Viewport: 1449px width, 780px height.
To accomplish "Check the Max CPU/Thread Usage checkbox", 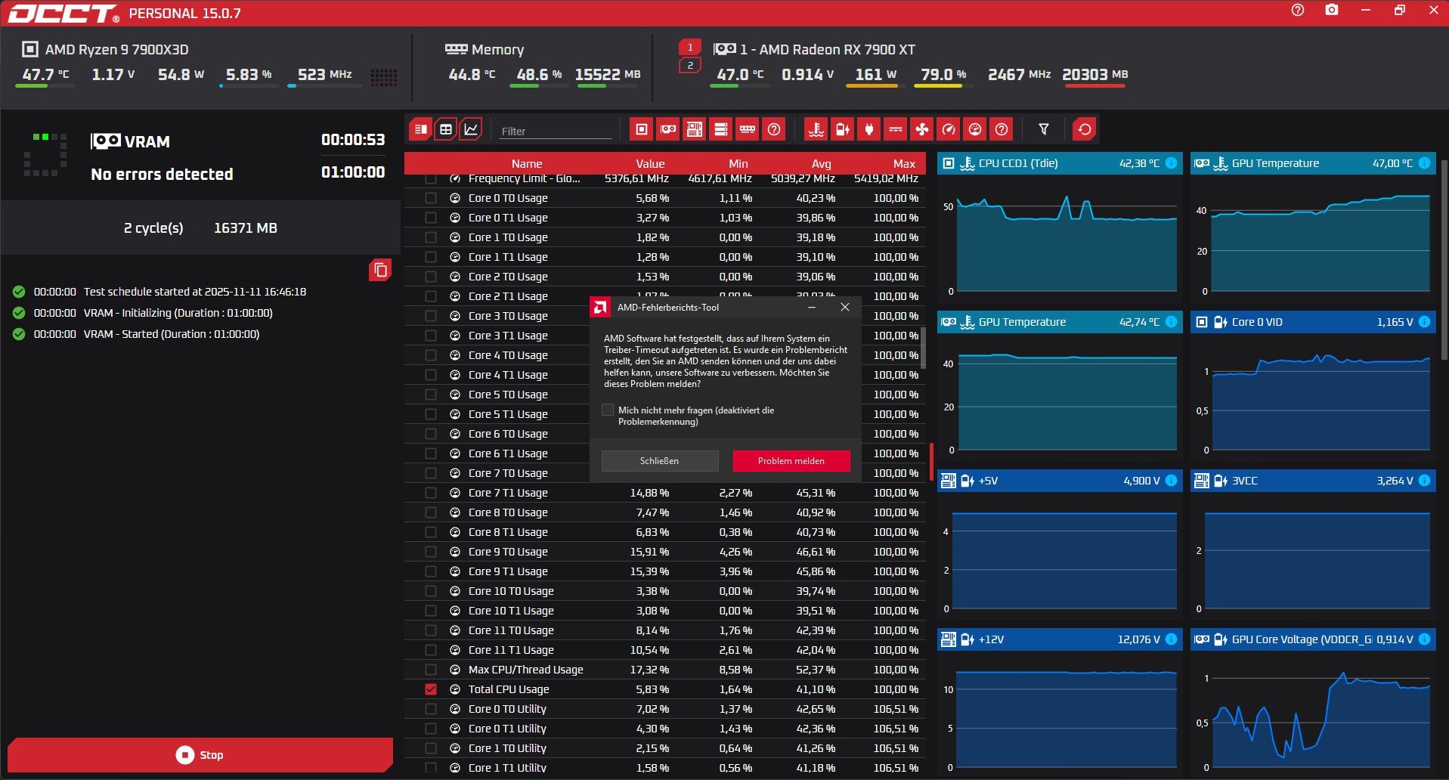I will point(431,670).
